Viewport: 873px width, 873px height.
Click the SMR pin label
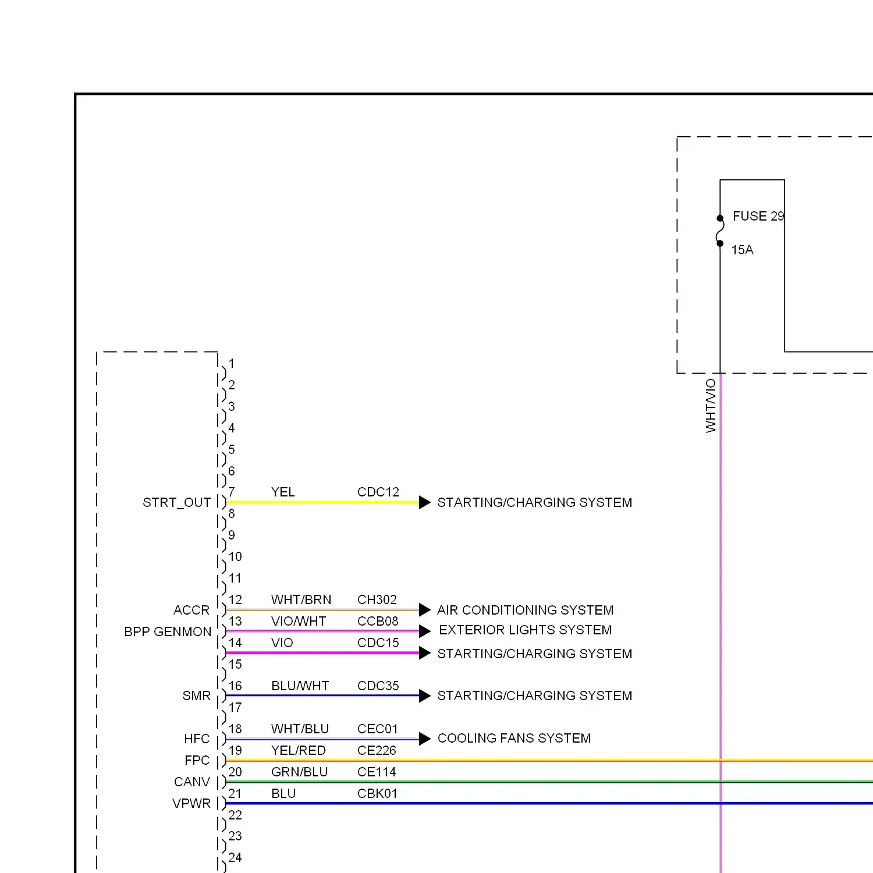click(x=196, y=695)
